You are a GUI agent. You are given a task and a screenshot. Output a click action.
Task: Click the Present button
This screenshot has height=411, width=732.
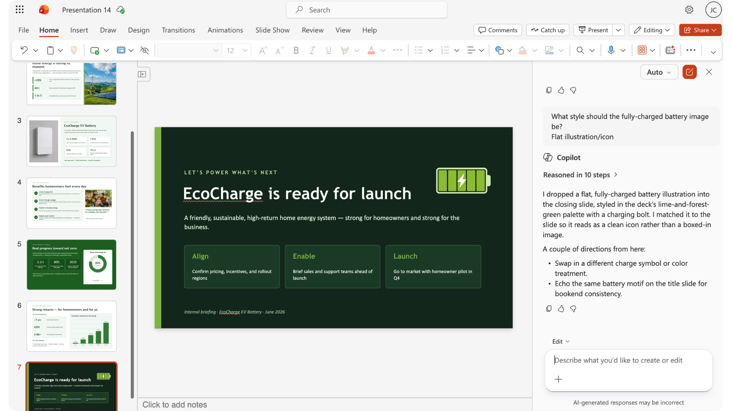(x=593, y=30)
